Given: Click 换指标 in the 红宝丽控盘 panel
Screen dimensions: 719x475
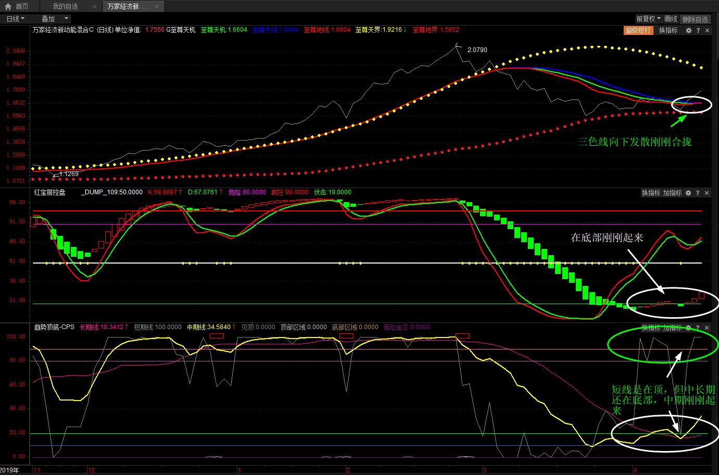Looking at the screenshot, I should tap(651, 193).
